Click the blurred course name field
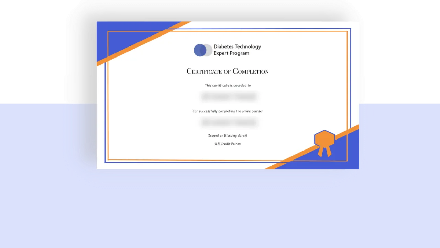440x248 pixels. pos(229,122)
